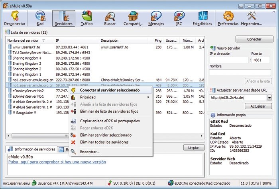This screenshot has width=279, height=189.
Task: Click the Prioridad bar chart icon
Action: pos(73,97)
